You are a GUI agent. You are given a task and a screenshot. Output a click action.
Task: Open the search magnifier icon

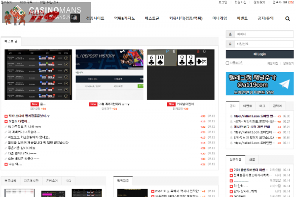288,19
